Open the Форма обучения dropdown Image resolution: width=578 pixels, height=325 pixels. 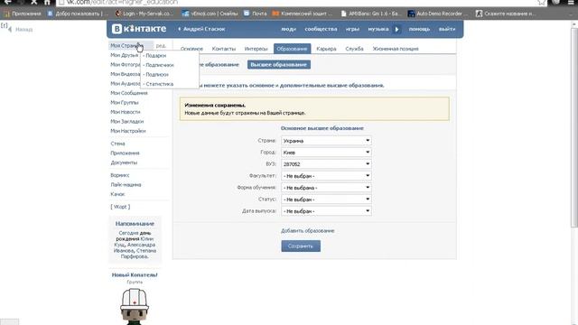tap(326, 188)
